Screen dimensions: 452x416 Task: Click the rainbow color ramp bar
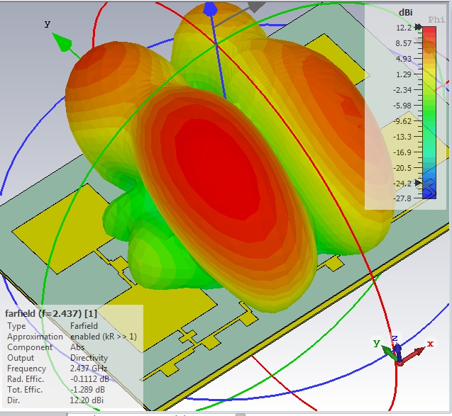[x=429, y=112]
